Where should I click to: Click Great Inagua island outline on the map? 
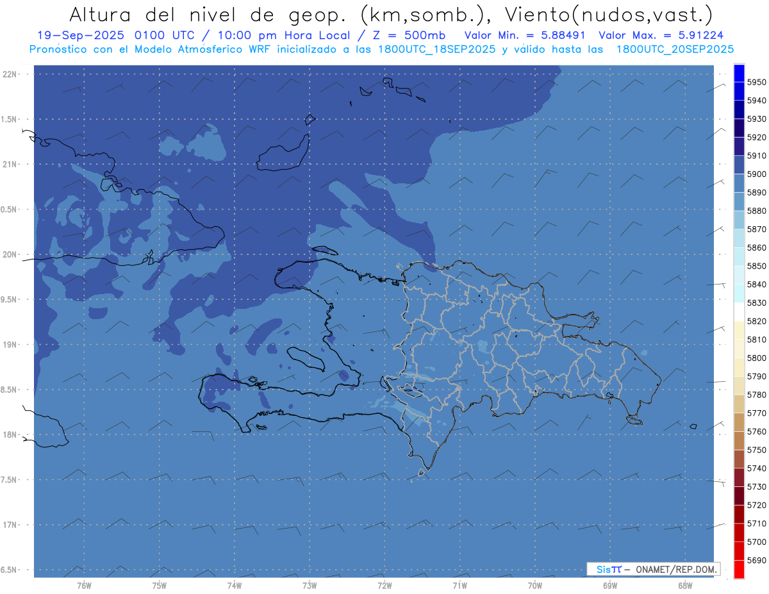click(x=282, y=158)
